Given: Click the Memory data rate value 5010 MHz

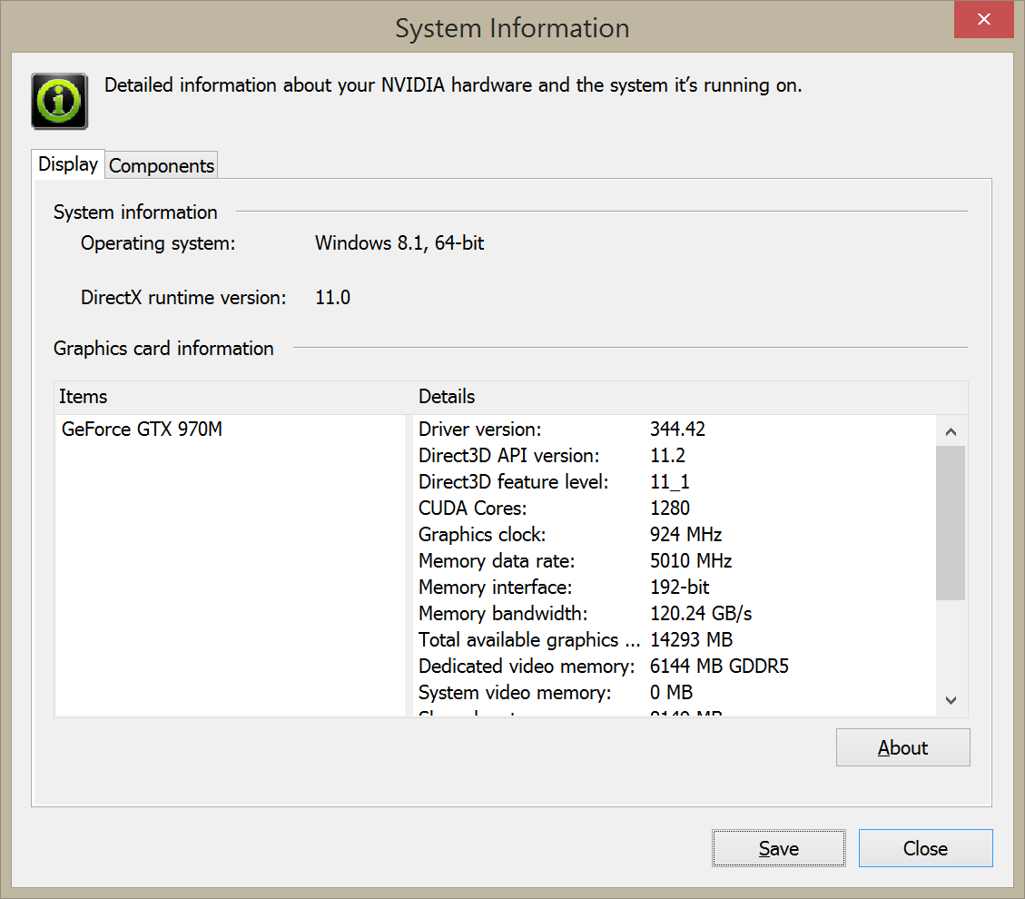Looking at the screenshot, I should coord(691,560).
